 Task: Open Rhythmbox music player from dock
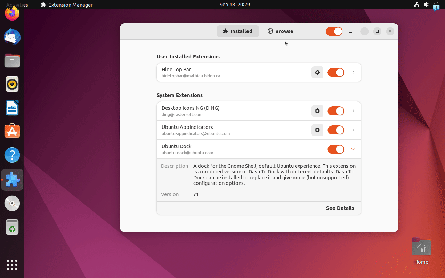pyautogui.click(x=12, y=84)
